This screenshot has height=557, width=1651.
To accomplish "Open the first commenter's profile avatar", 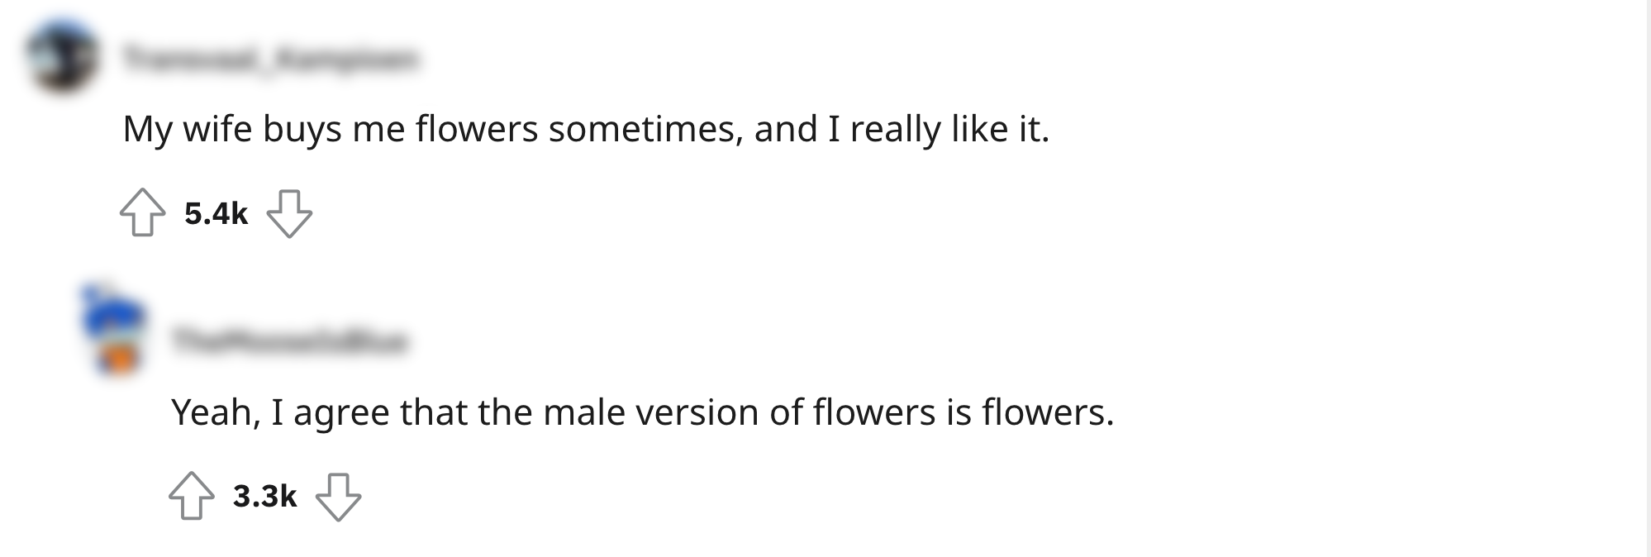I will (60, 56).
